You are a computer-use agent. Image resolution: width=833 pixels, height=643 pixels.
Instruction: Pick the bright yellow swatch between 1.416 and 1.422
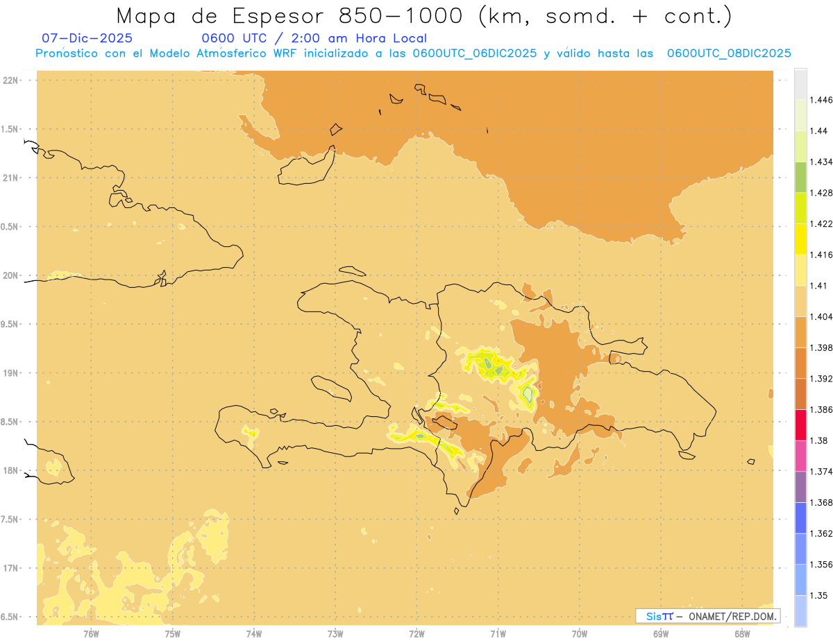coord(800,239)
